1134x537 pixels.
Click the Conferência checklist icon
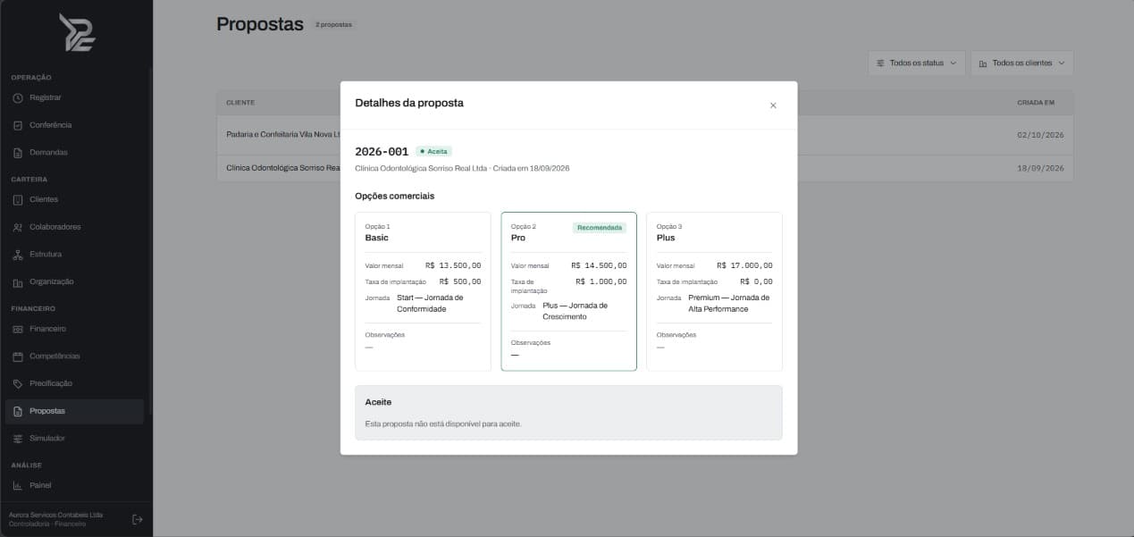coord(18,125)
